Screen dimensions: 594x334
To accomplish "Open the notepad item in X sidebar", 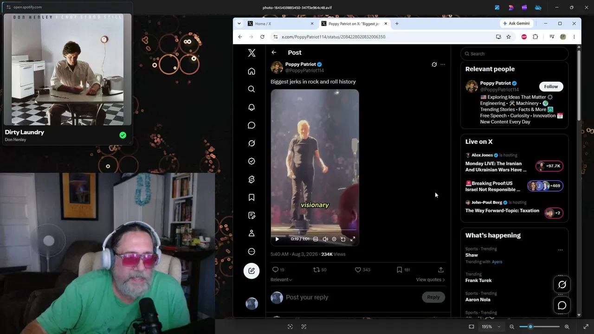I will click(252, 215).
